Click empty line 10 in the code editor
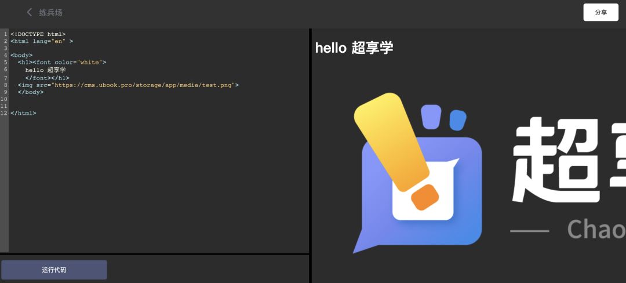Screen dimensions: 626x283 click(x=159, y=99)
